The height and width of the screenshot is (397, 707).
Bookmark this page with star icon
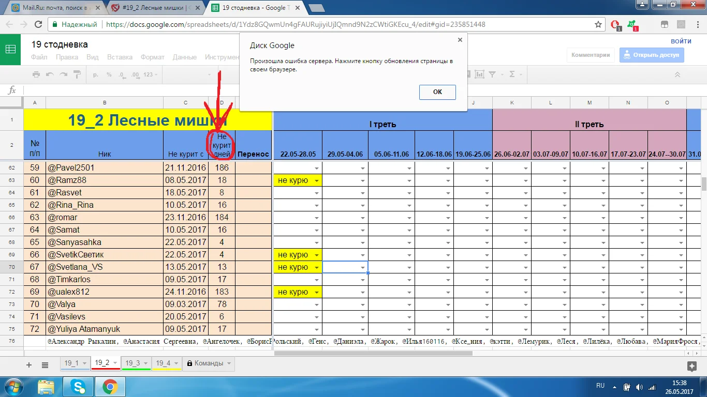pyautogui.click(x=598, y=24)
